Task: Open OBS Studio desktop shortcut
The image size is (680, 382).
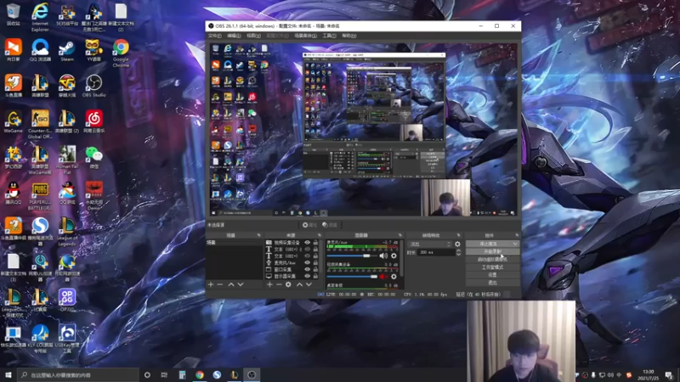Action: click(x=93, y=86)
